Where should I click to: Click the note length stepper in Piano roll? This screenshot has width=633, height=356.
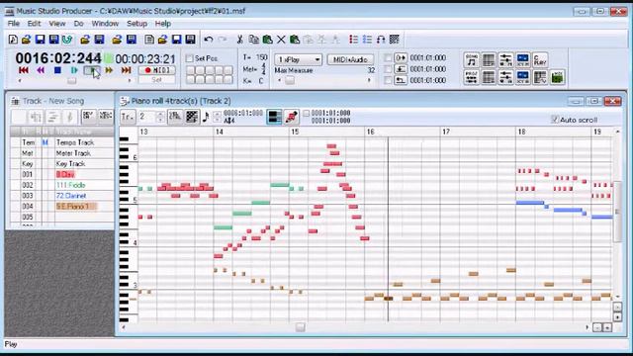coord(218,117)
